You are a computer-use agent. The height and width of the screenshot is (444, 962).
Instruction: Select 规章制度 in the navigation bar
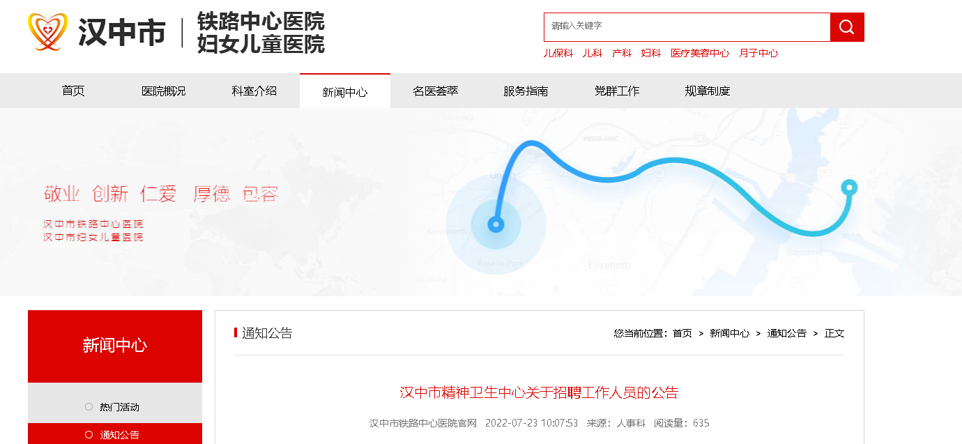click(708, 91)
